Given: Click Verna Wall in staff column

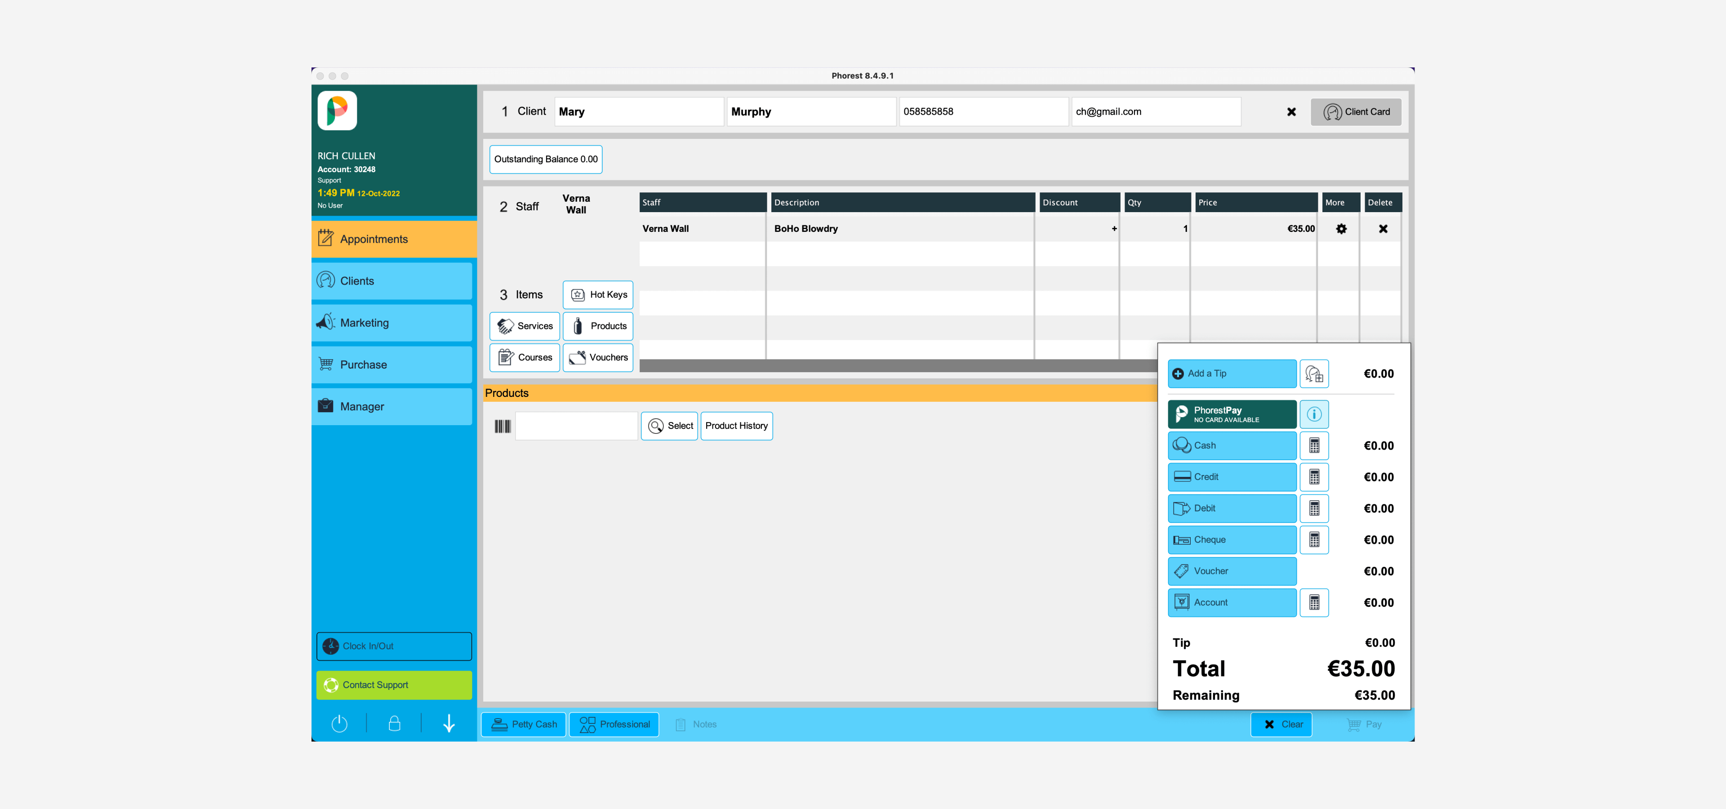Looking at the screenshot, I should coord(702,229).
